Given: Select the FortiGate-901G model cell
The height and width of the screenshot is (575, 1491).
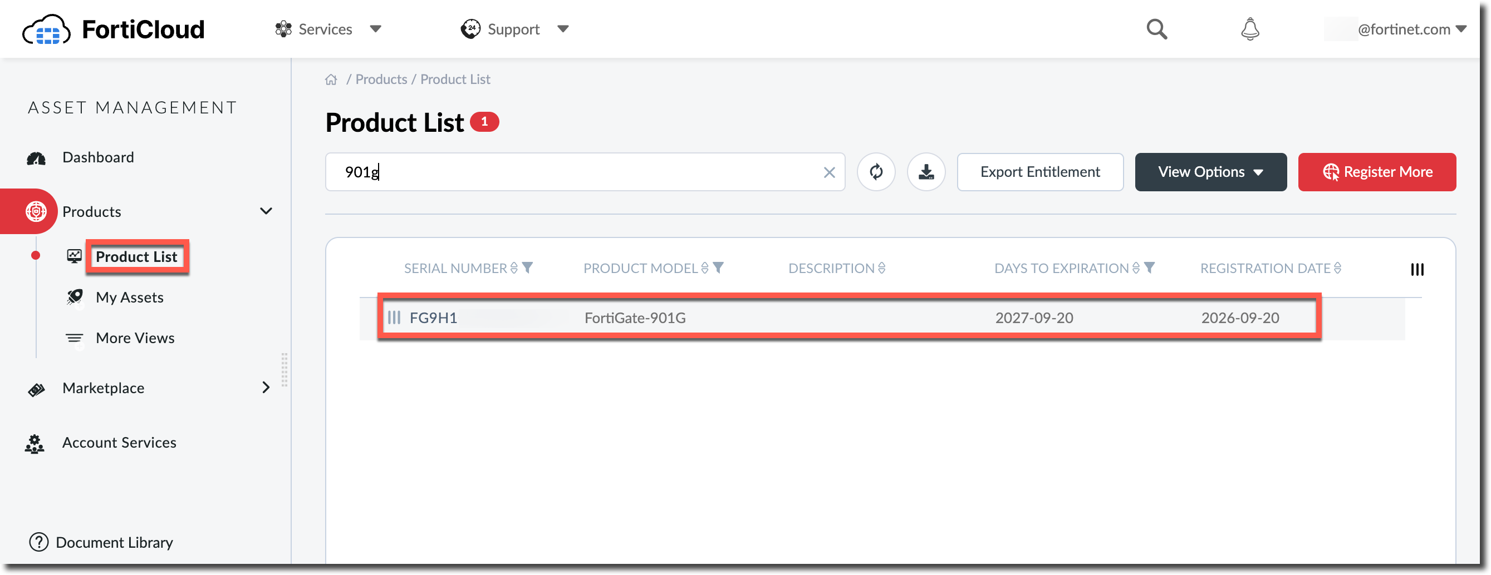Looking at the screenshot, I should click(635, 319).
